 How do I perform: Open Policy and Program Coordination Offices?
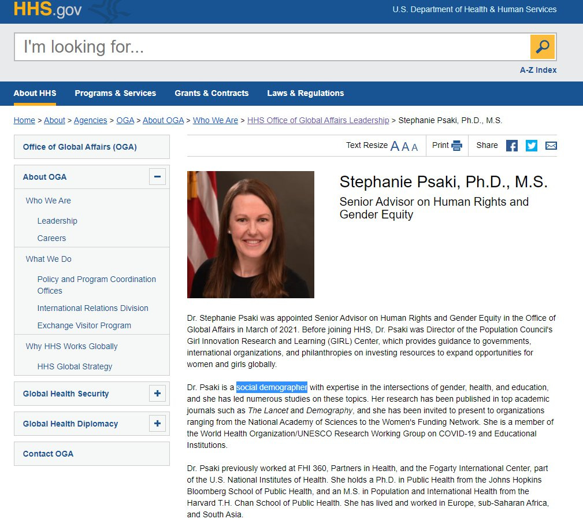click(x=96, y=285)
